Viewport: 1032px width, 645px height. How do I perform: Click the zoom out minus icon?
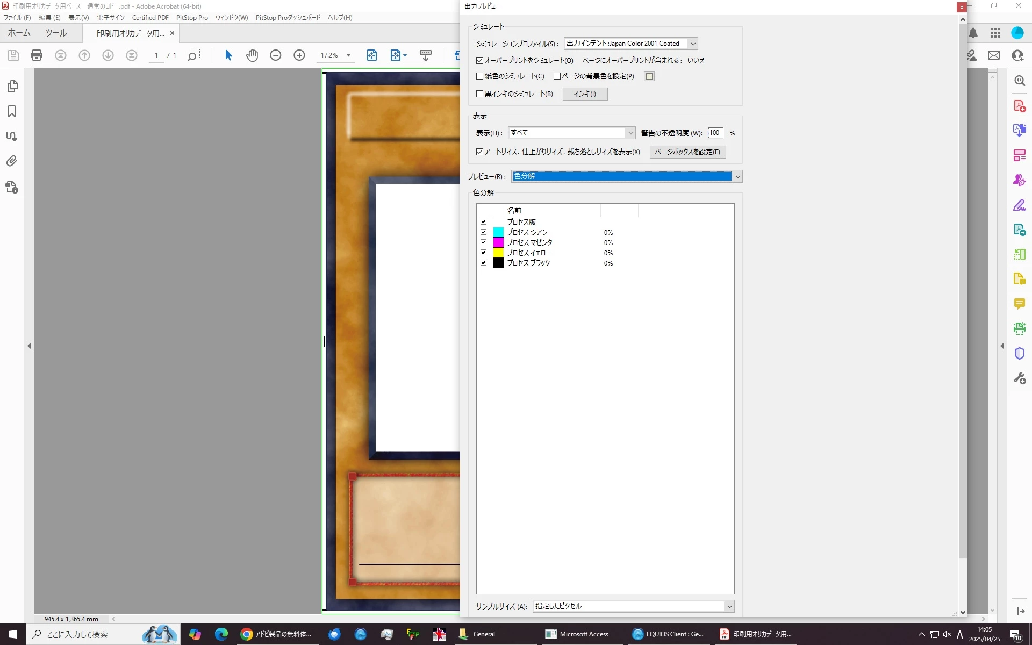(276, 55)
